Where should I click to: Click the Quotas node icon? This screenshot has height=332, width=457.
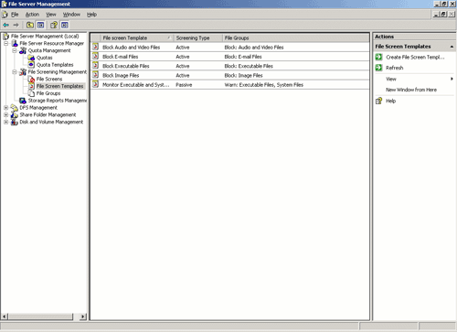click(31, 58)
